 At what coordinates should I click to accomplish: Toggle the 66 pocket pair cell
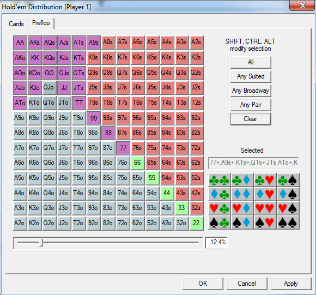[x=138, y=162]
